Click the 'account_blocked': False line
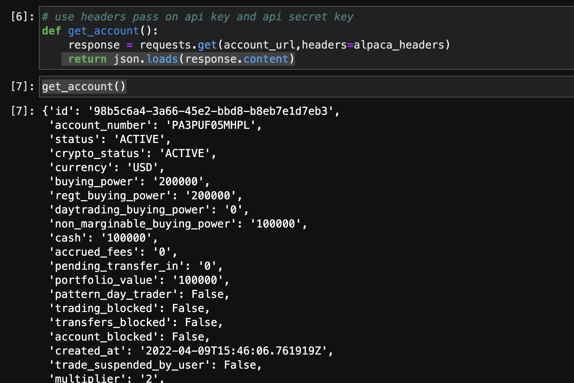574x383 pixels. click(129, 337)
